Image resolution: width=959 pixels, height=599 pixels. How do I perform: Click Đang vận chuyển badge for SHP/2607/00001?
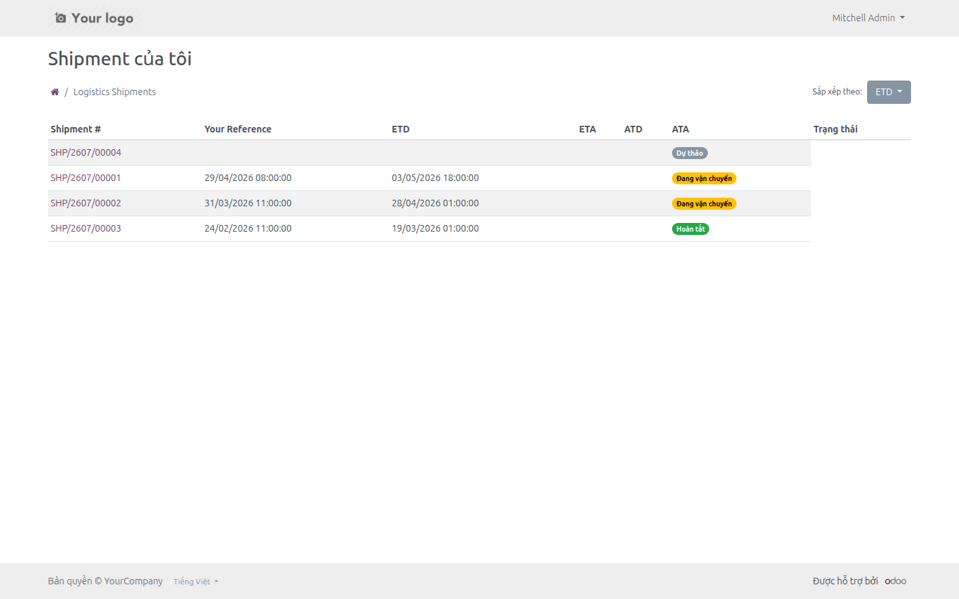coord(704,178)
